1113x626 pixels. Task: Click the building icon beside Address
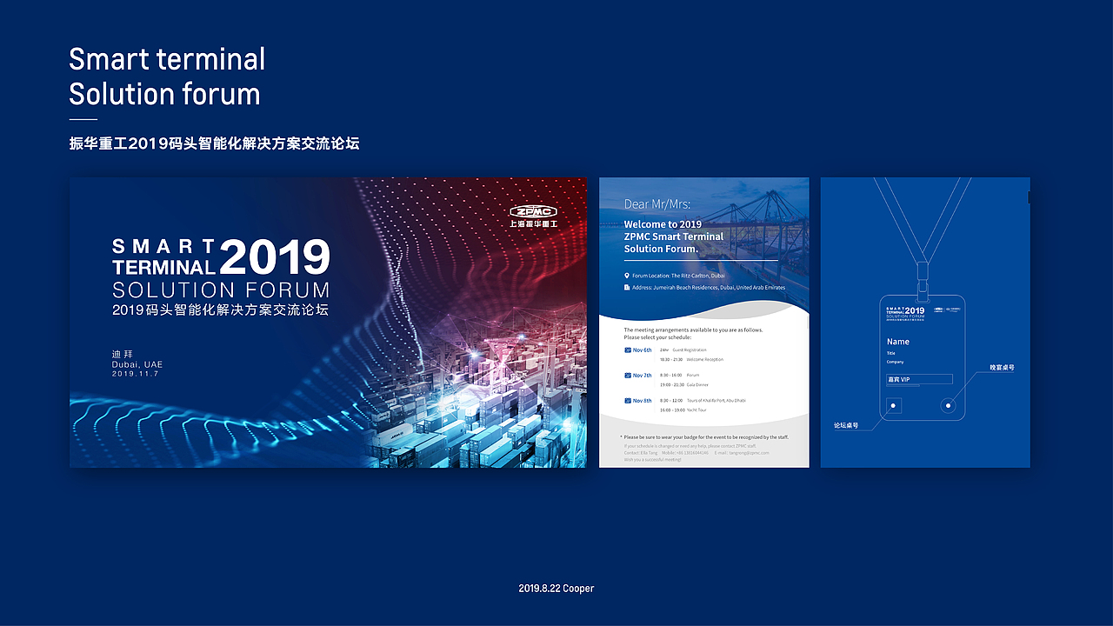[627, 287]
